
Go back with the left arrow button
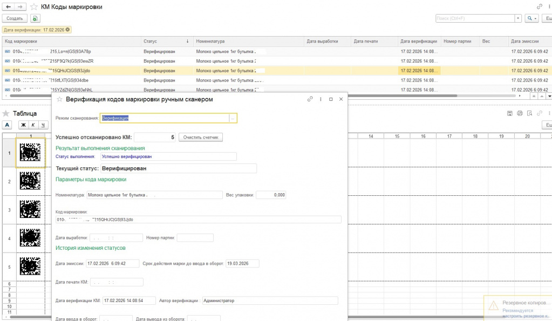tap(8, 6)
